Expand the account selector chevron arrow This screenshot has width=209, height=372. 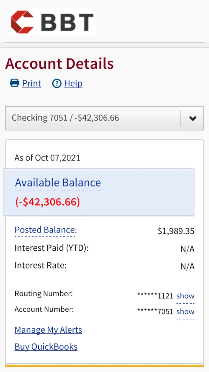pyautogui.click(x=192, y=118)
